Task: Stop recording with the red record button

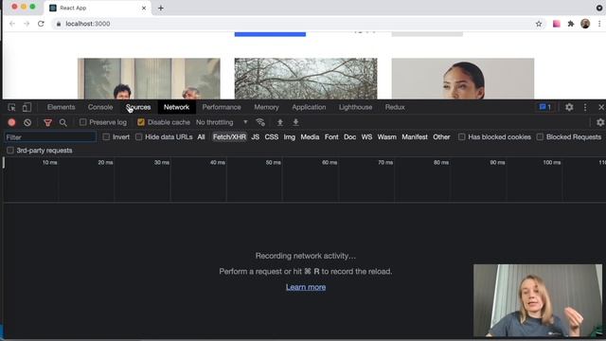Action: (x=11, y=122)
